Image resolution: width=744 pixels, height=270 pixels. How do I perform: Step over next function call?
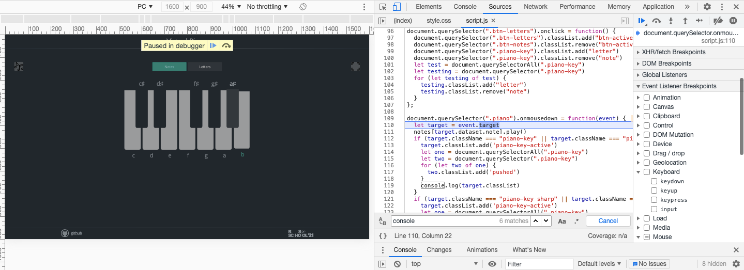pyautogui.click(x=656, y=21)
